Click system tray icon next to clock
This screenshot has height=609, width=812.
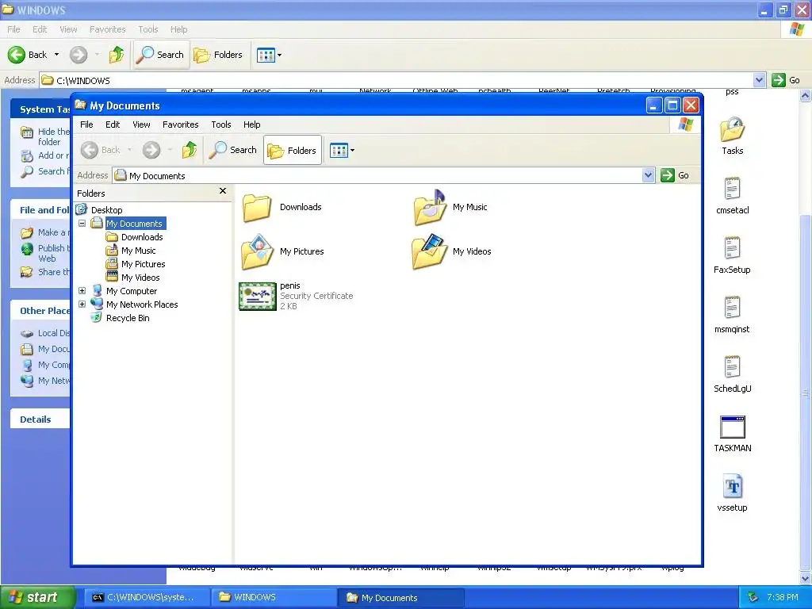click(x=753, y=597)
